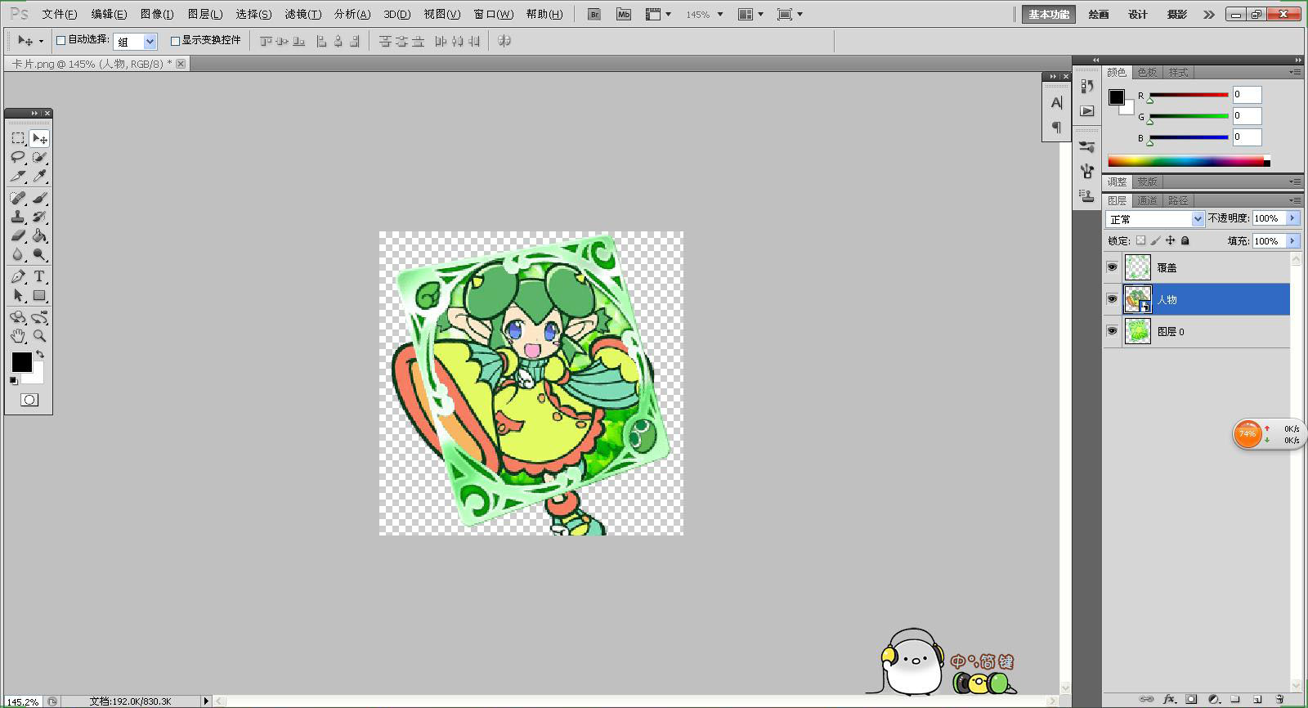The width and height of the screenshot is (1308, 708).
Task: Switch to the 色板 tab
Action: (1147, 72)
